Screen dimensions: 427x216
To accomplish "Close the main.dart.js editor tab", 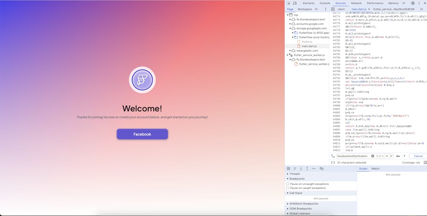I will tap(369, 9).
